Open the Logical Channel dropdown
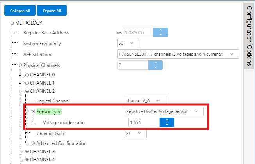This screenshot has width=255, height=164. point(145,101)
